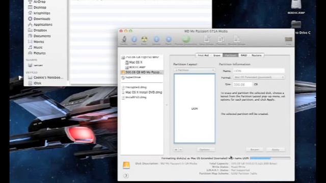Open Info from the Disk Utility toolbar
The image size is (326, 183).
click(x=134, y=40)
